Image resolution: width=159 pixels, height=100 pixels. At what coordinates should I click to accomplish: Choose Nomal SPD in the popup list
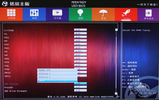(x=57, y=70)
